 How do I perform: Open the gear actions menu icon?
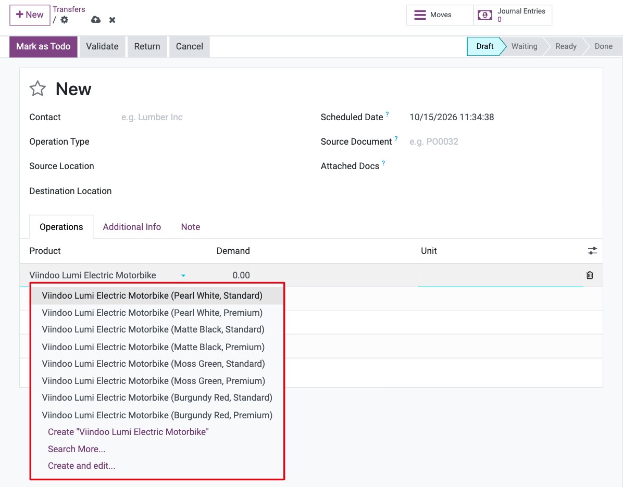tap(65, 20)
